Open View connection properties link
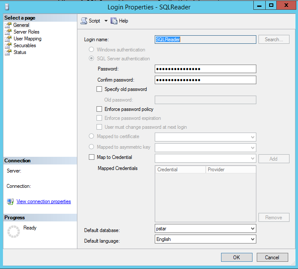298x269 pixels. pos(44,201)
